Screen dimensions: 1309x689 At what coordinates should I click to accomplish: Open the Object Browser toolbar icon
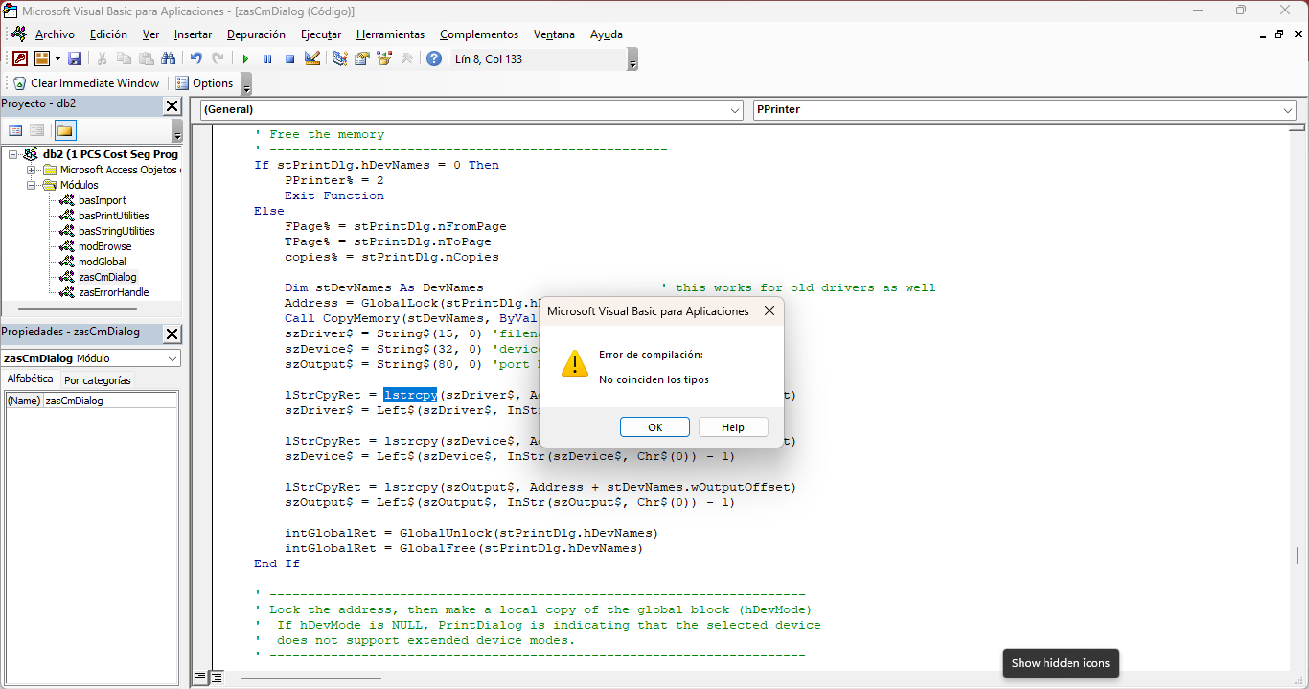click(384, 58)
